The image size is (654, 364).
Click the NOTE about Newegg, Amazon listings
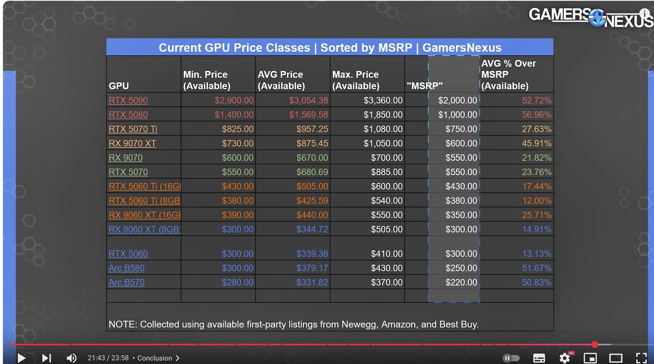(293, 324)
